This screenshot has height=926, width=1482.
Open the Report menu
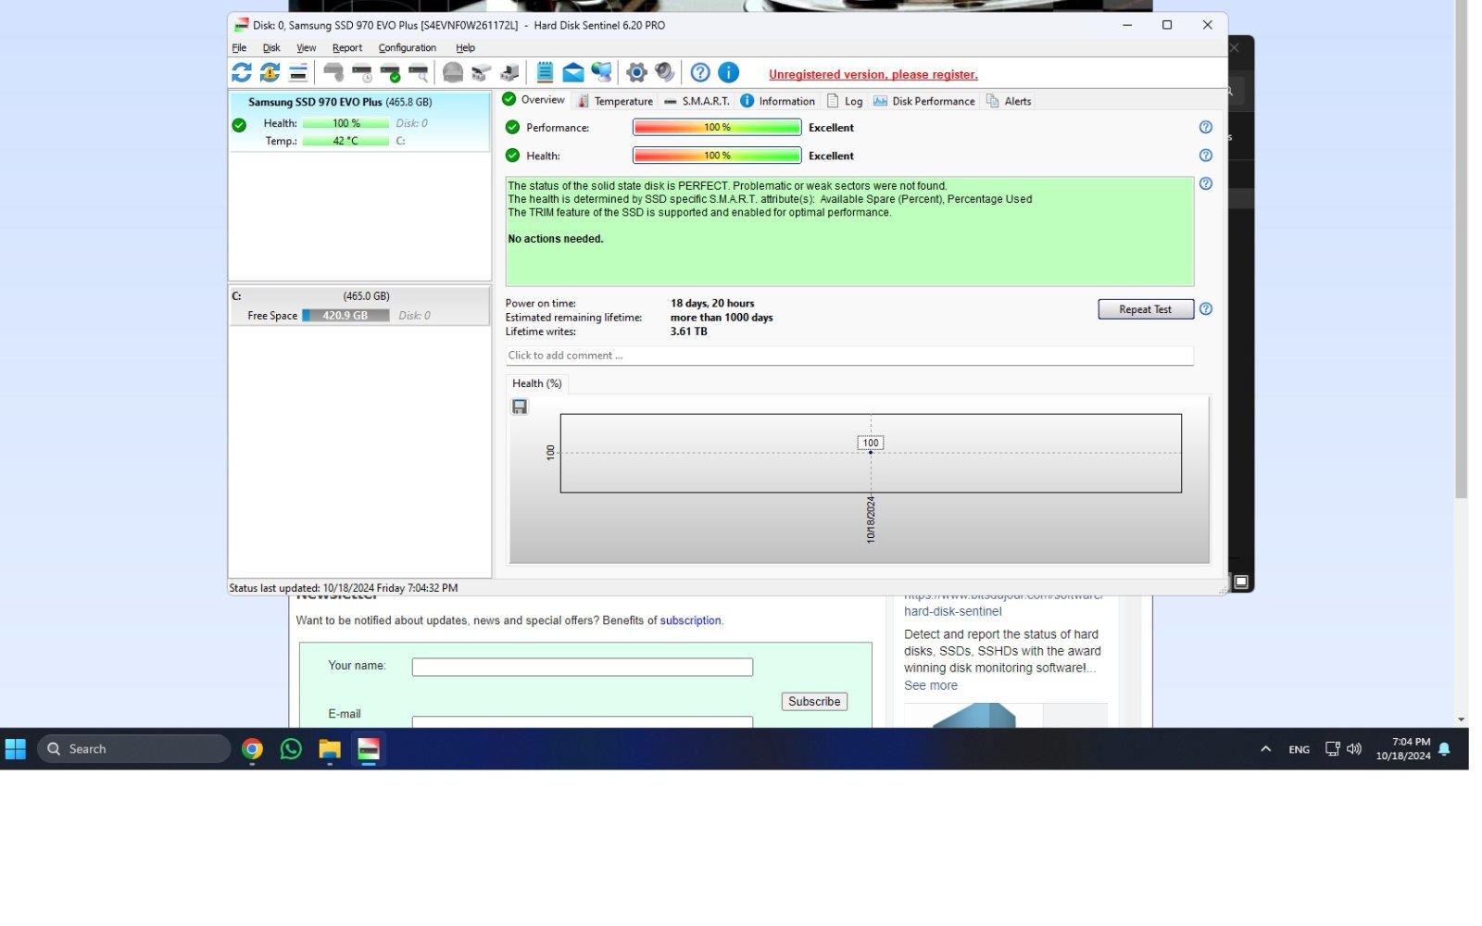click(347, 48)
